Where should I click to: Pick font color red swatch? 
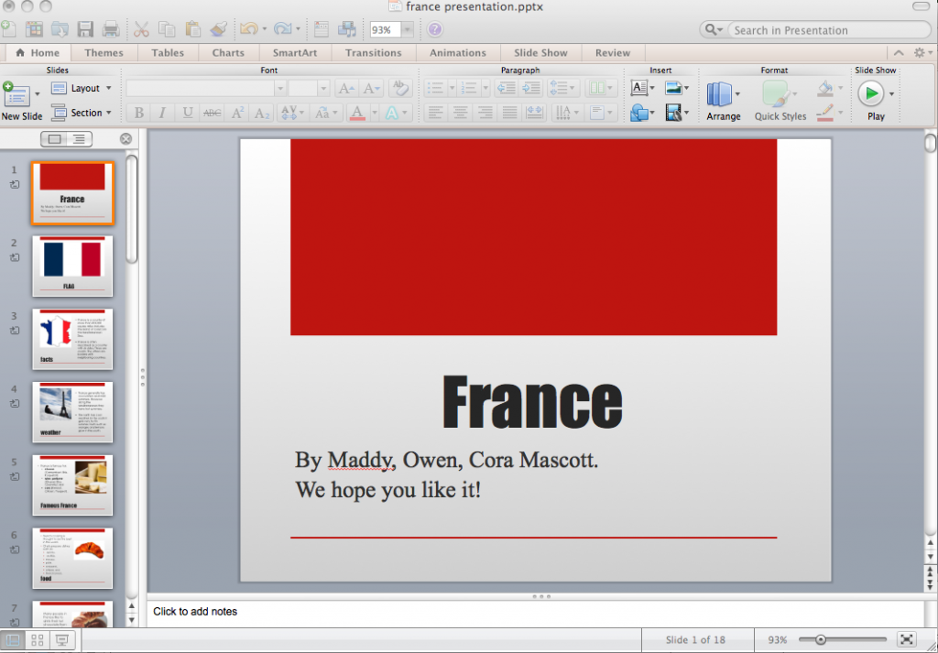click(358, 113)
